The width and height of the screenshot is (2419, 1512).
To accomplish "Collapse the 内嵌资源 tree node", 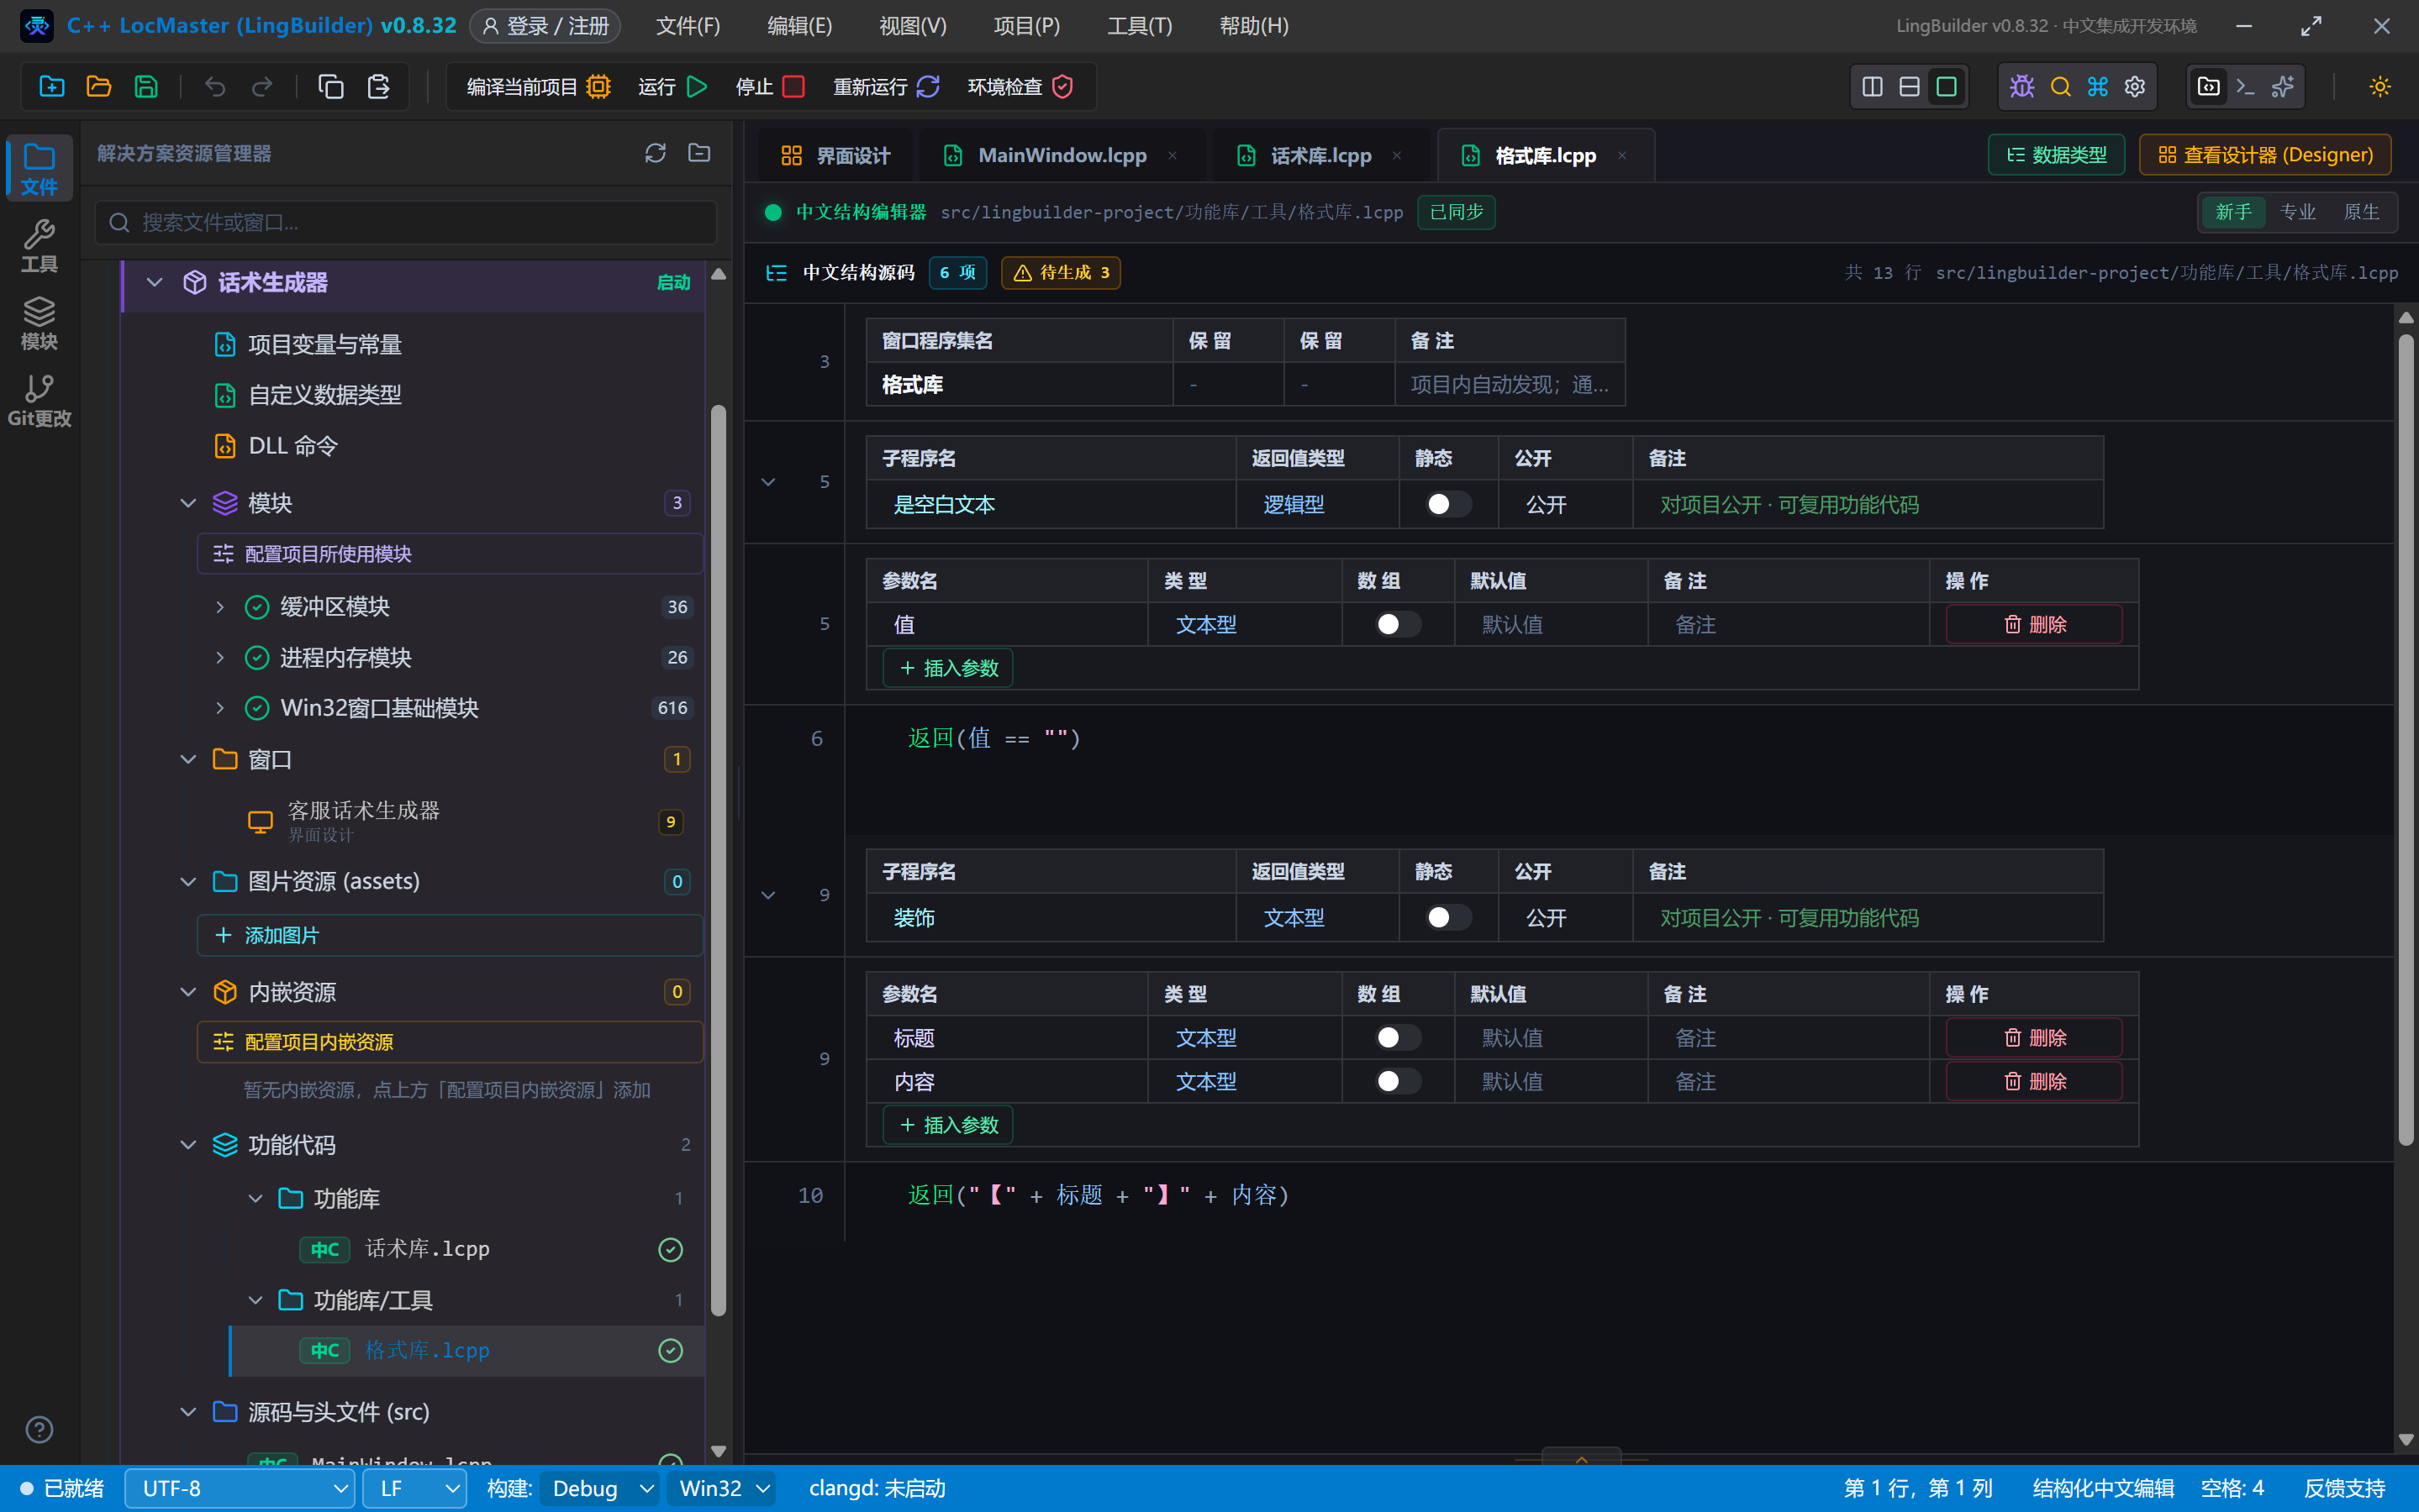I will click(188, 992).
